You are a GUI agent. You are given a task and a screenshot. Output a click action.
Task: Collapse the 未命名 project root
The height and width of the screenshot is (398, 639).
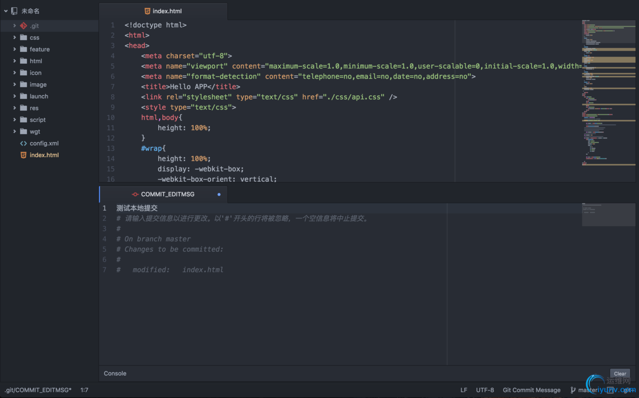click(6, 11)
